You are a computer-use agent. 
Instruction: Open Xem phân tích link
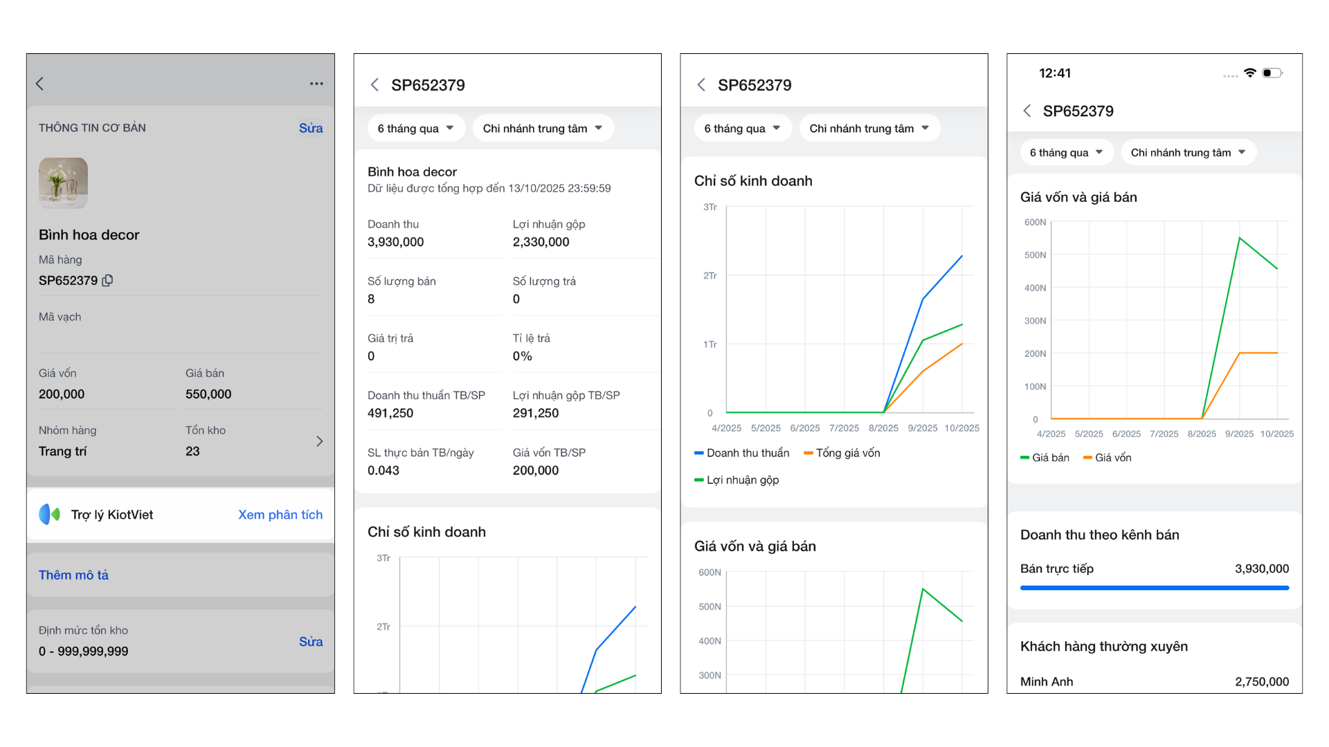pos(280,515)
